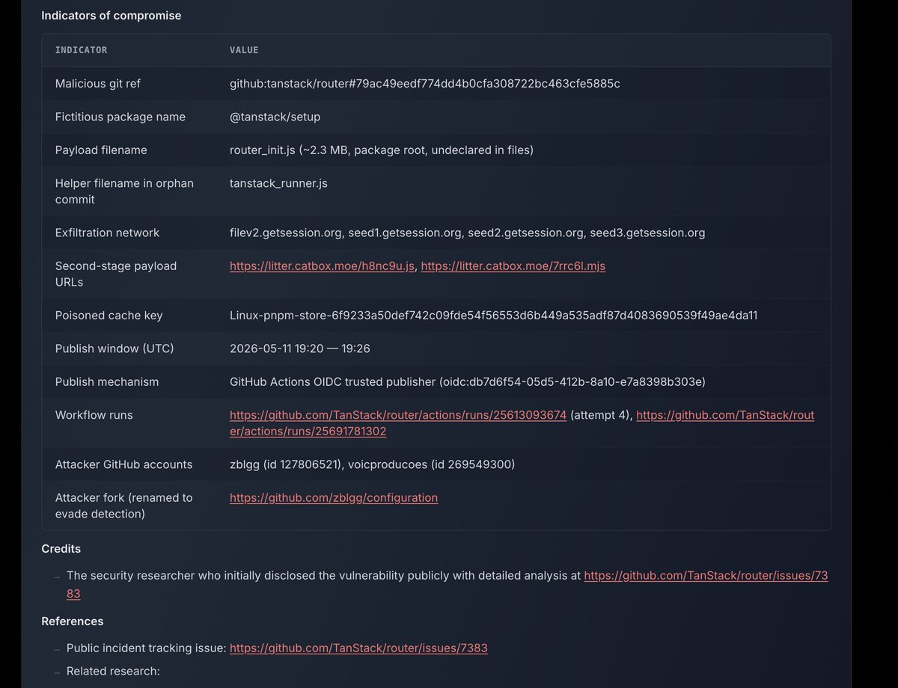Click the 'Publish mechanism' cell
Viewport: 898px width, 688px height.
107,381
